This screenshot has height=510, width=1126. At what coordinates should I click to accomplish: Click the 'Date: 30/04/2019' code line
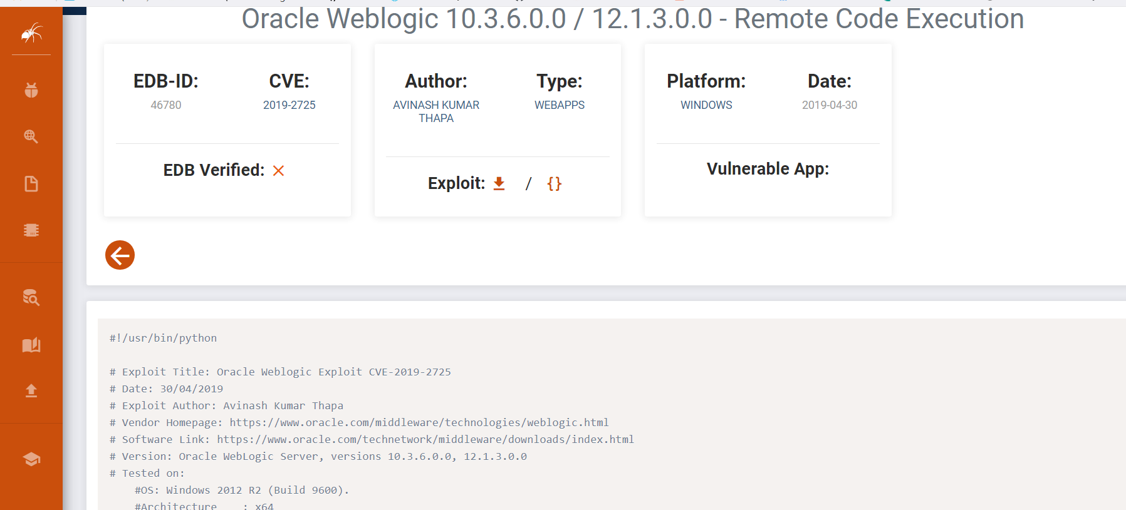click(166, 389)
